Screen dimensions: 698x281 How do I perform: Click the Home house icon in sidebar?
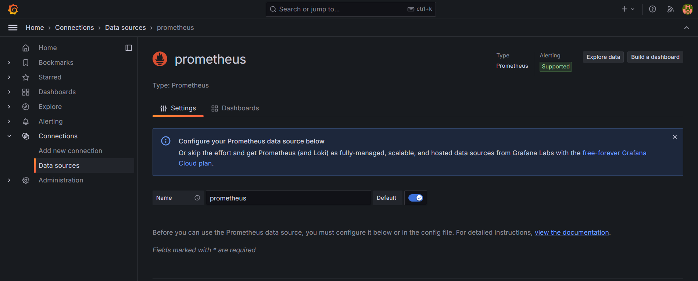pyautogui.click(x=26, y=48)
